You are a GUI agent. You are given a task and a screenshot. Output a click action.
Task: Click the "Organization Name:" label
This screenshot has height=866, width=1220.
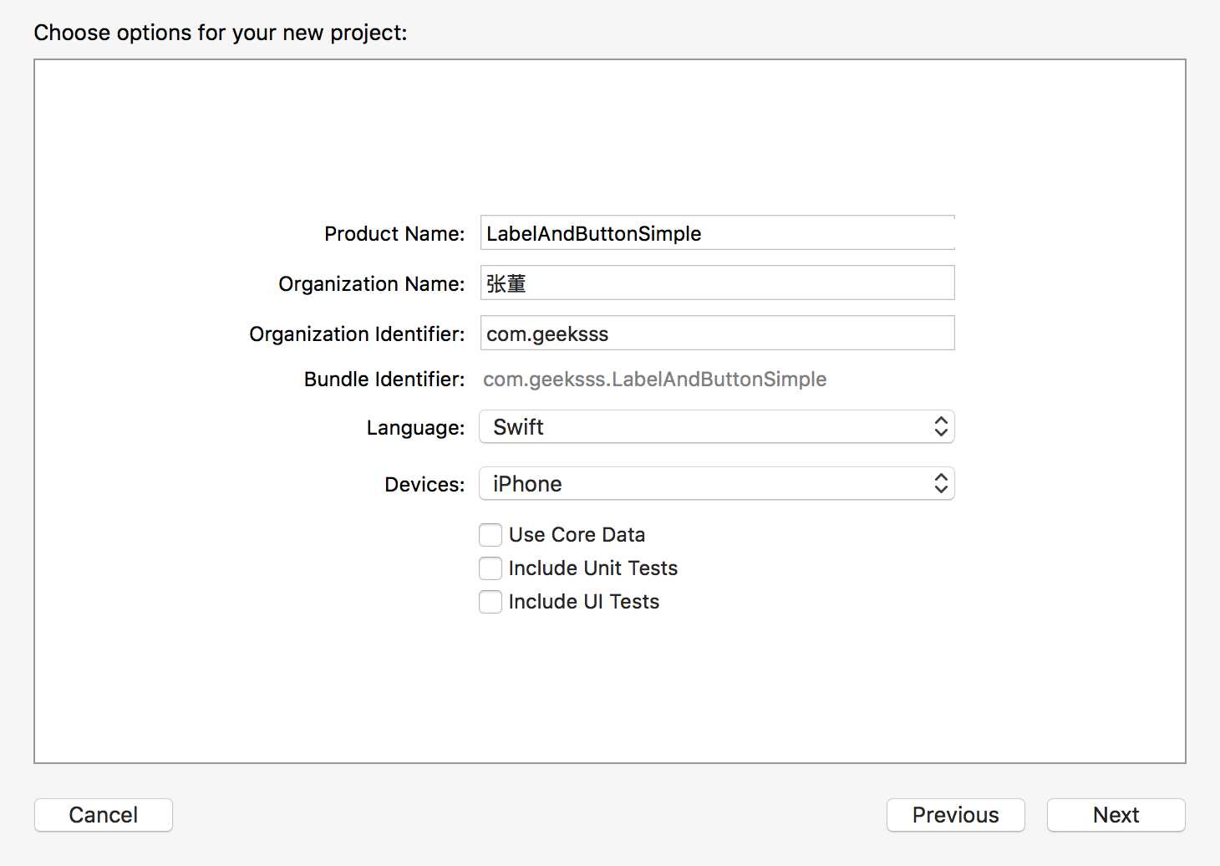click(371, 284)
